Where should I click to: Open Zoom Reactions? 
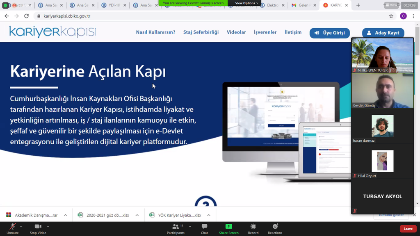click(x=275, y=229)
